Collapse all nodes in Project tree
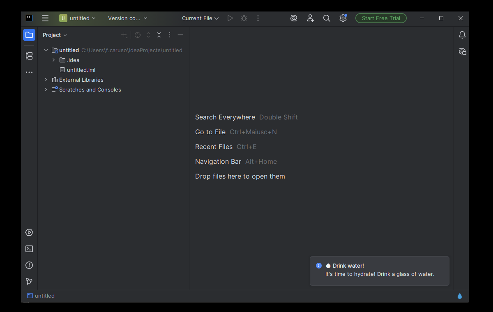Image resolution: width=493 pixels, height=312 pixels. click(159, 35)
